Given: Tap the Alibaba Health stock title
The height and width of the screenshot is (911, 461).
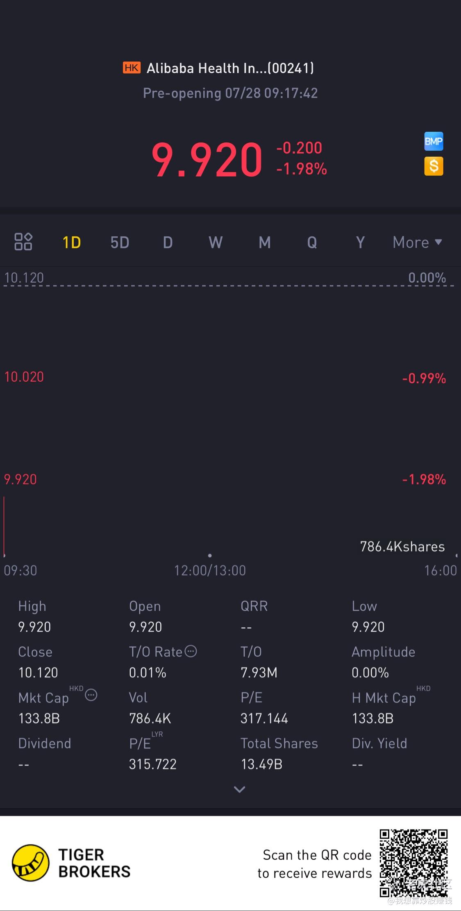Looking at the screenshot, I should (x=230, y=68).
